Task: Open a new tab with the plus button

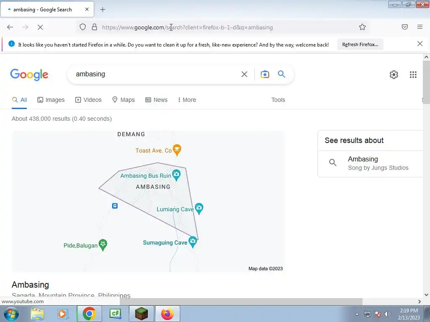Action: pos(102,10)
